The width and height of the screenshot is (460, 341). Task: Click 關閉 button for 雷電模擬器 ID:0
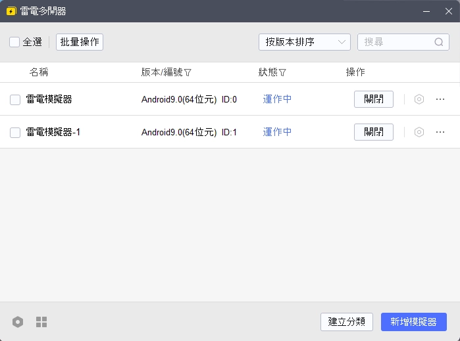(x=373, y=99)
